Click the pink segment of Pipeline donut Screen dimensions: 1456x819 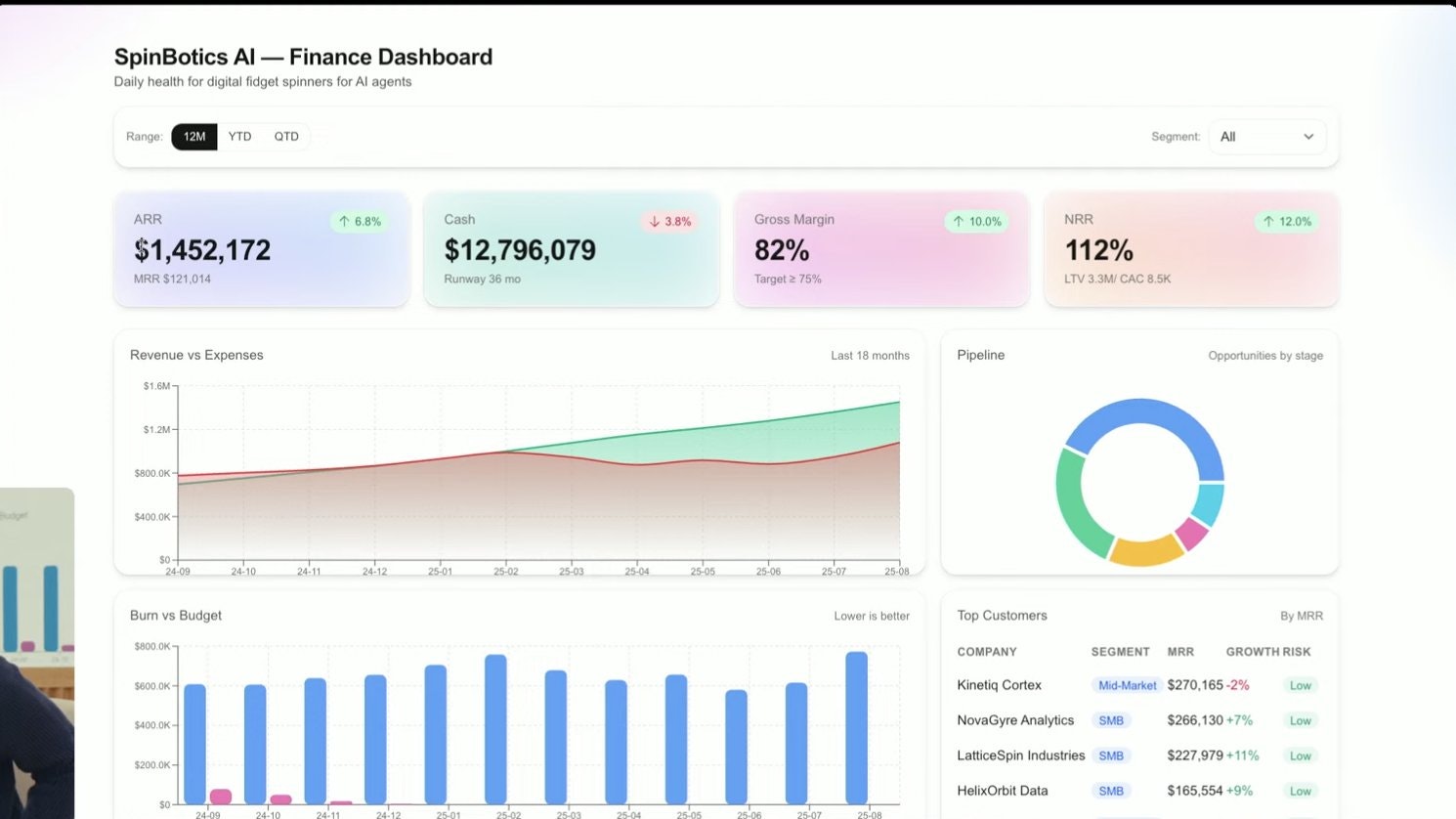click(1191, 534)
